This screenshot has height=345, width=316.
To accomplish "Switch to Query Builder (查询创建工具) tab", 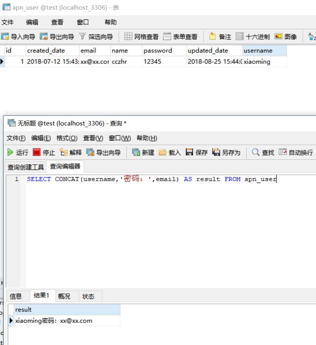I will (26, 167).
